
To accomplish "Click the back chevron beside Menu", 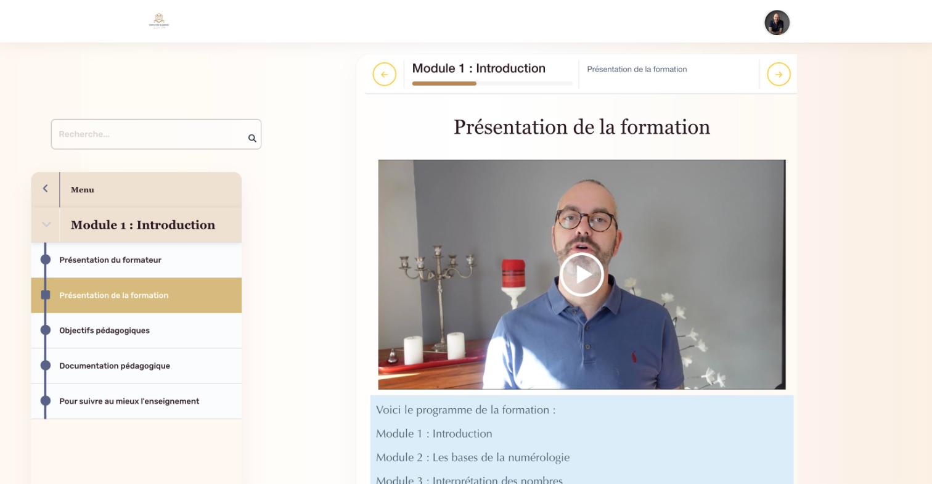I will (x=45, y=189).
